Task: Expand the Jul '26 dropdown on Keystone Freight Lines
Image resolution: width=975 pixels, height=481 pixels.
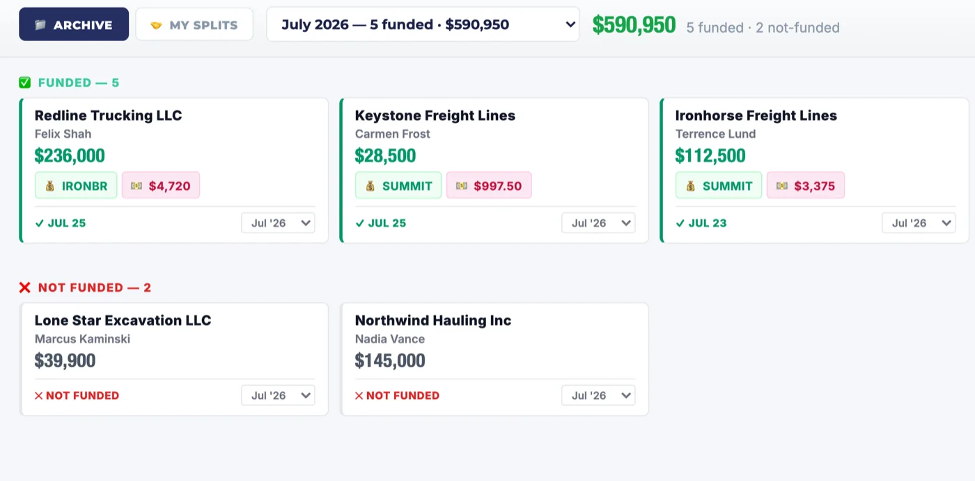Action: (x=598, y=223)
